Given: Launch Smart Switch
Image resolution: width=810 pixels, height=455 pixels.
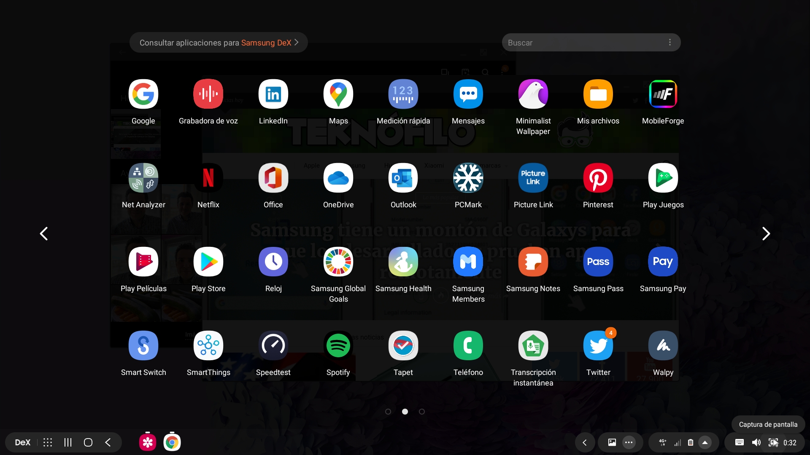Looking at the screenshot, I should tap(143, 345).
